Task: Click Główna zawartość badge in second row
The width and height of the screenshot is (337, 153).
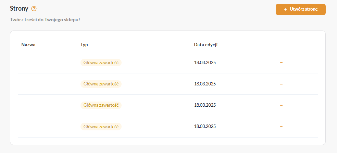Action: (x=101, y=84)
